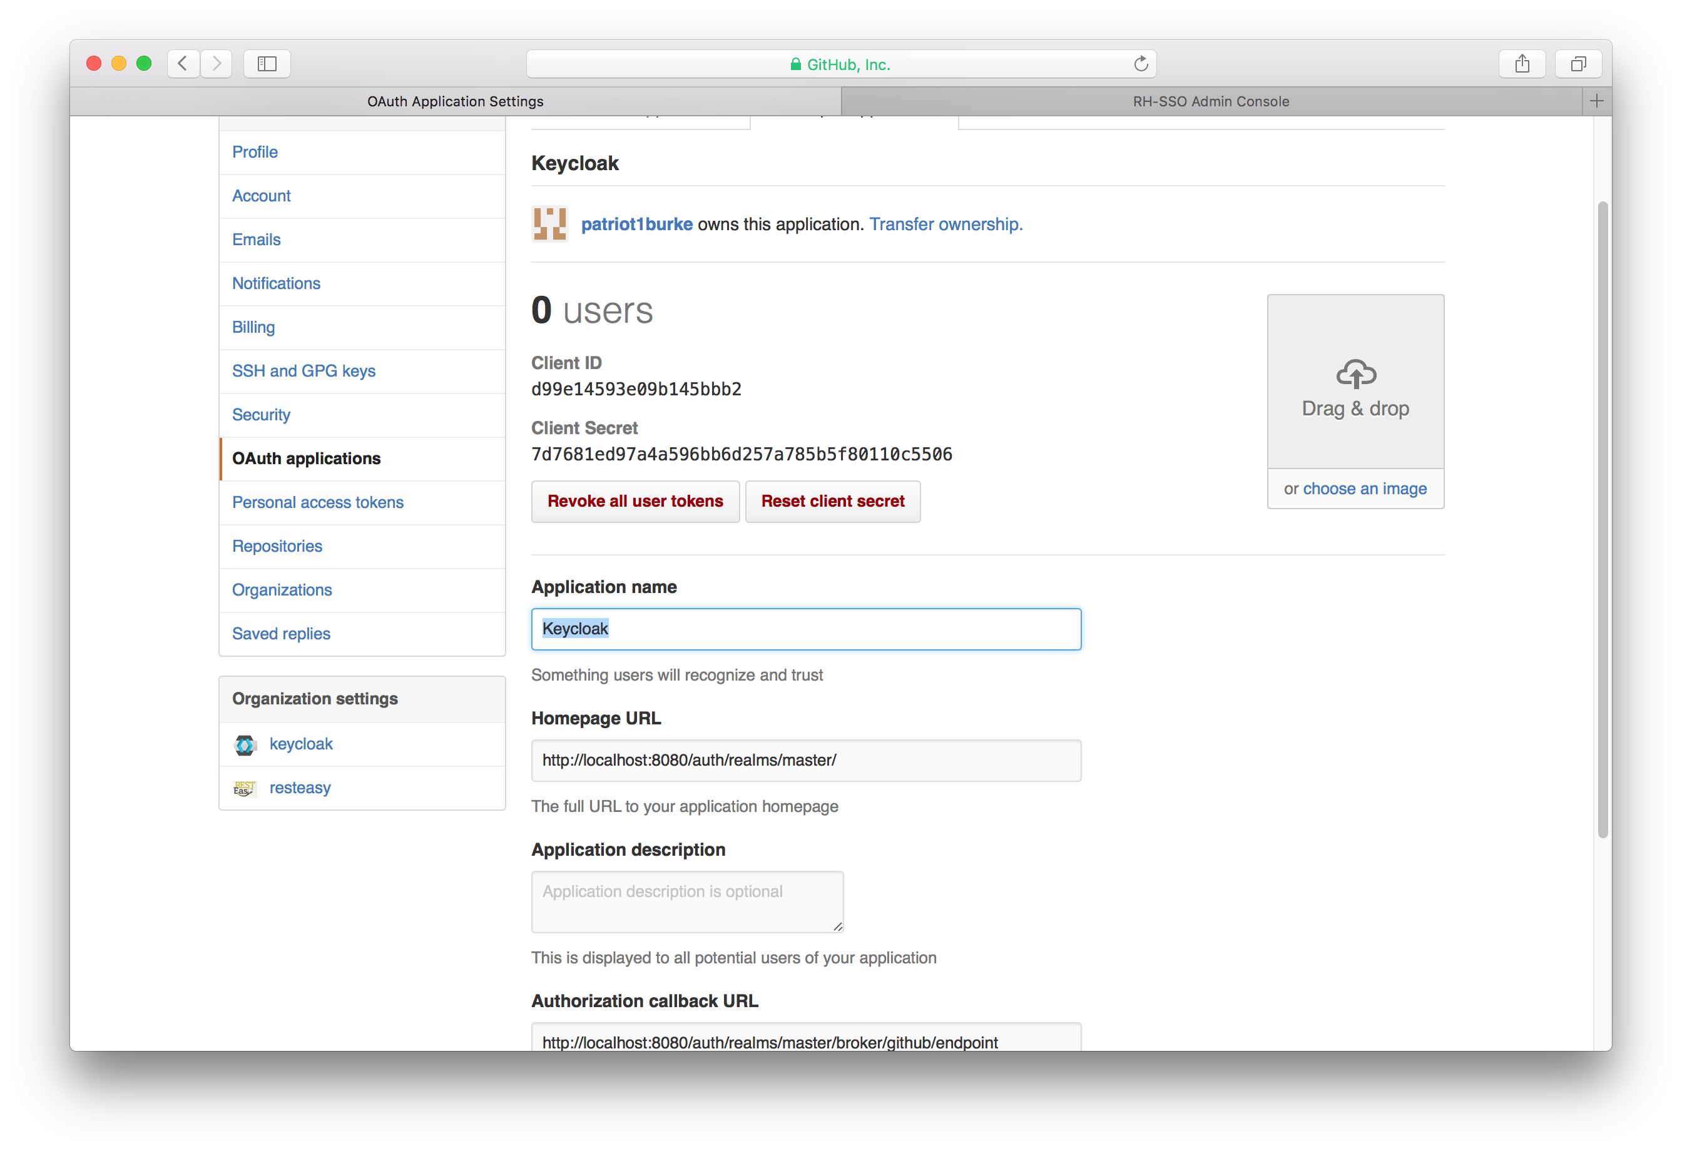Image resolution: width=1682 pixels, height=1151 pixels.
Task: Click the page's vertical scrollbar
Action: pos(1603,519)
